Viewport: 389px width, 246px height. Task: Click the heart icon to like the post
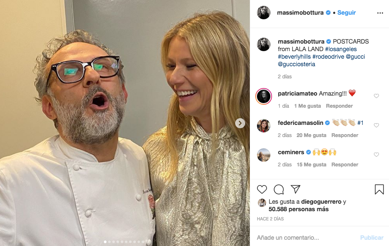262,189
